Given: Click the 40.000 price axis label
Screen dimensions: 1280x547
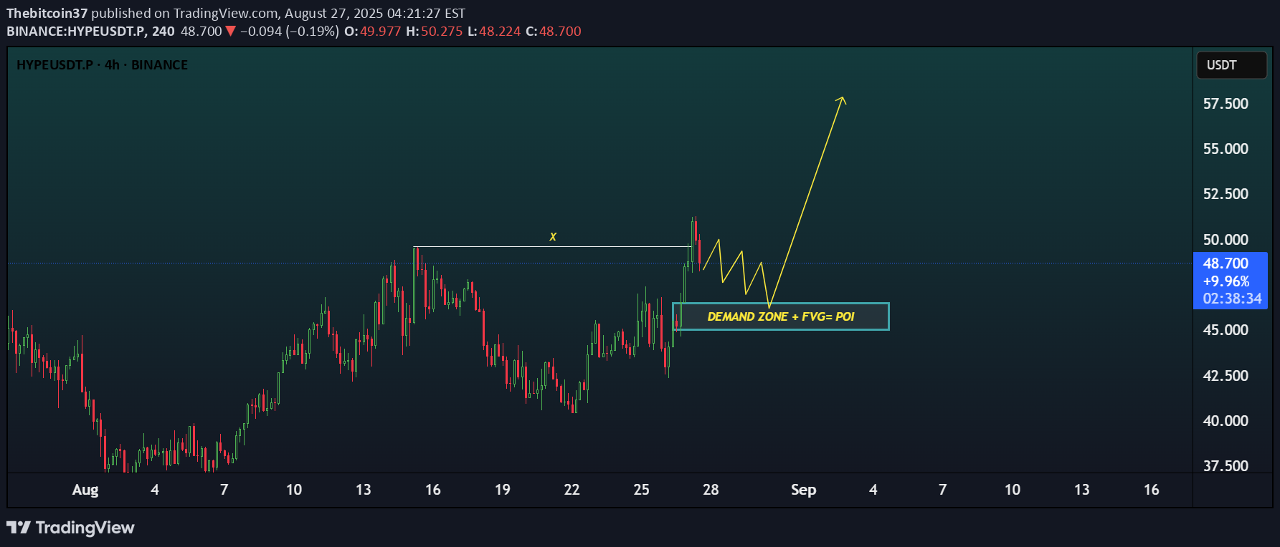Looking at the screenshot, I should 1226,421.
